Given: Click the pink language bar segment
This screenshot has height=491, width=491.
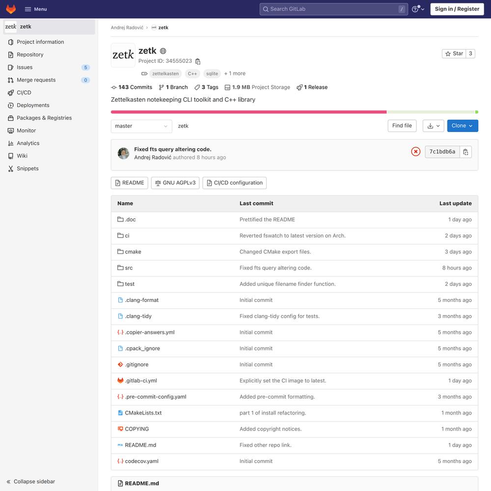Looking at the screenshot, I should (x=248, y=112).
